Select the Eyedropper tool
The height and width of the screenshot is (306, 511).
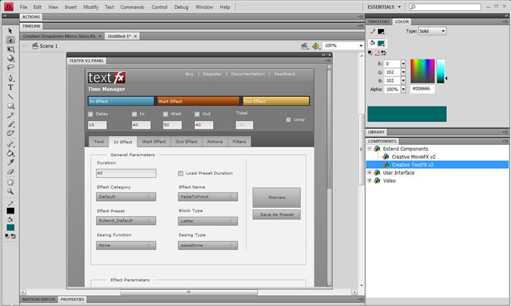pyautogui.click(x=10, y=163)
